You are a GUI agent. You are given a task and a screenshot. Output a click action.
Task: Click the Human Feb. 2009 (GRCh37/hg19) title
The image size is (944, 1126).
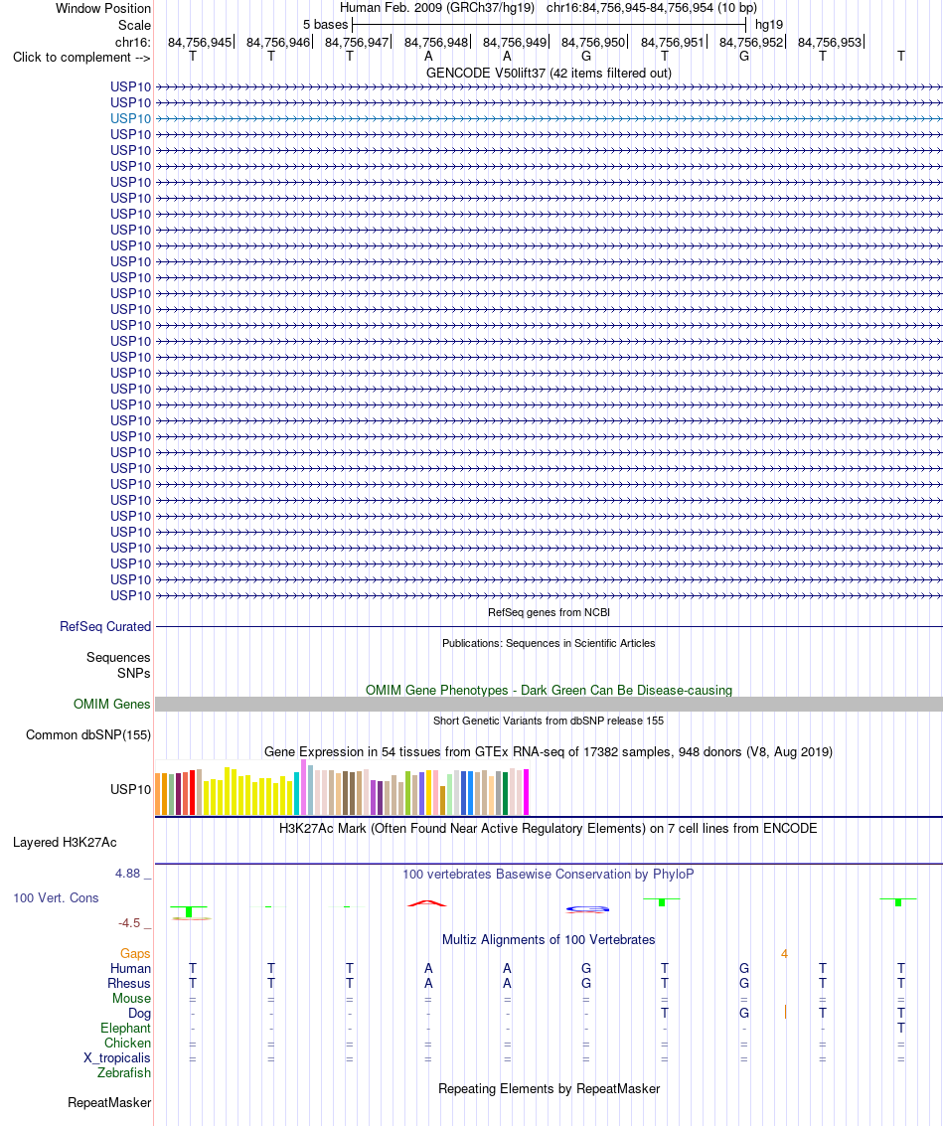(437, 8)
